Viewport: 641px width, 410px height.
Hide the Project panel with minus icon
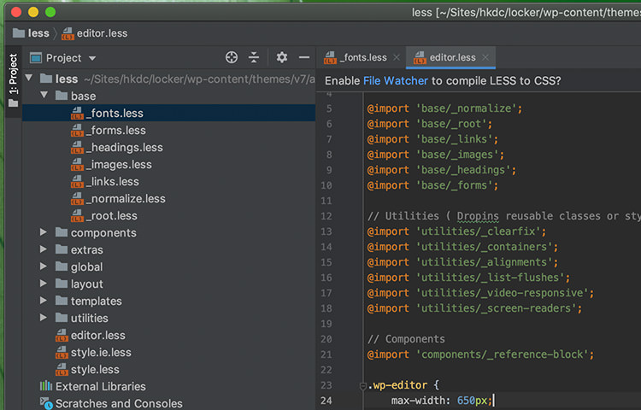pos(304,57)
